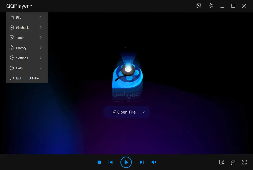Open the equalizer adjustment sliders icon

pyautogui.click(x=233, y=162)
